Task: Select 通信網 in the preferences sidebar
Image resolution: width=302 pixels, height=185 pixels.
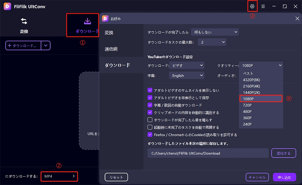Action: coord(121,49)
